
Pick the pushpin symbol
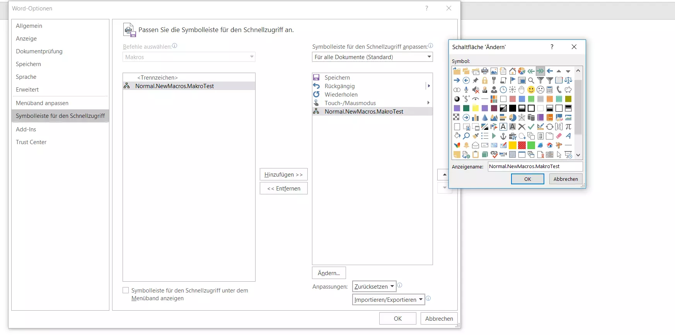(476, 80)
